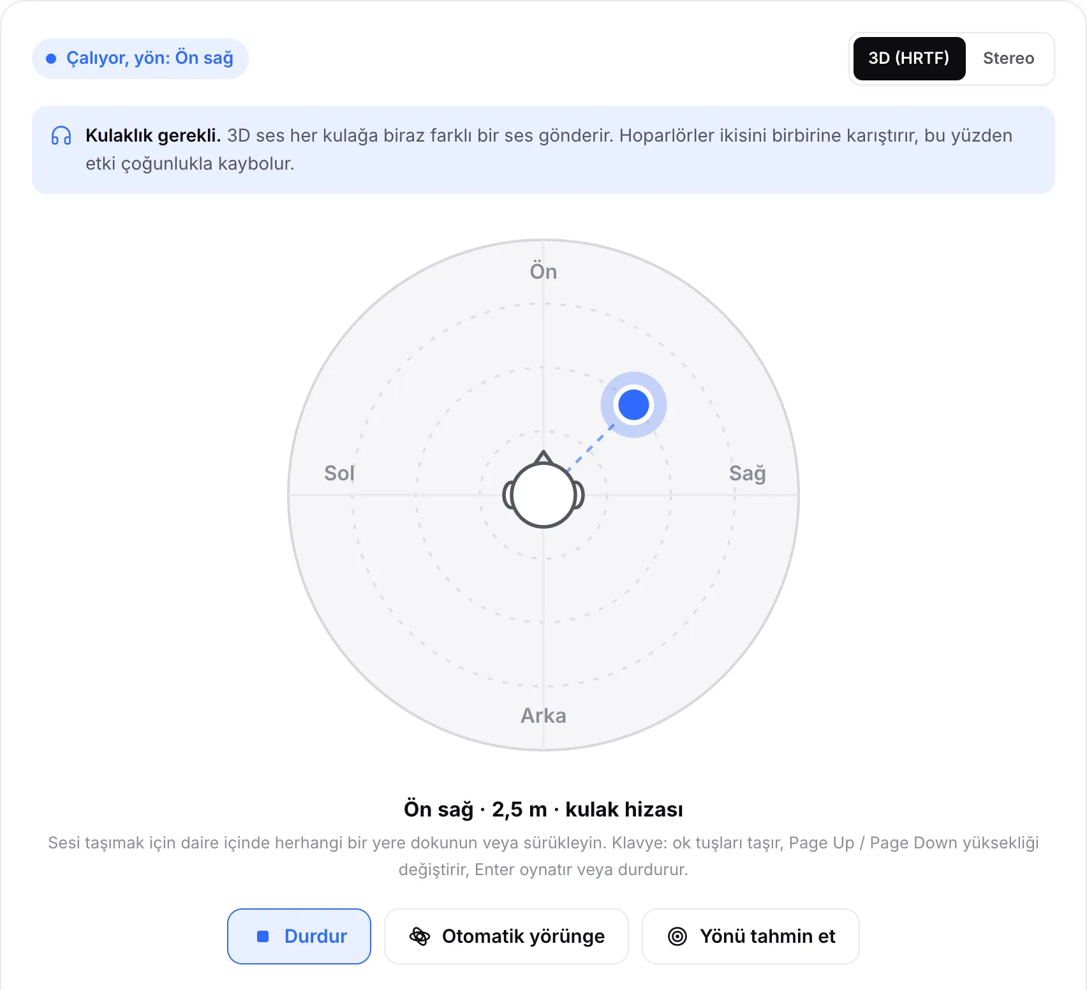This screenshot has height=990, width=1087.
Task: Select the 3D (HRTF) mode
Action: pos(909,58)
